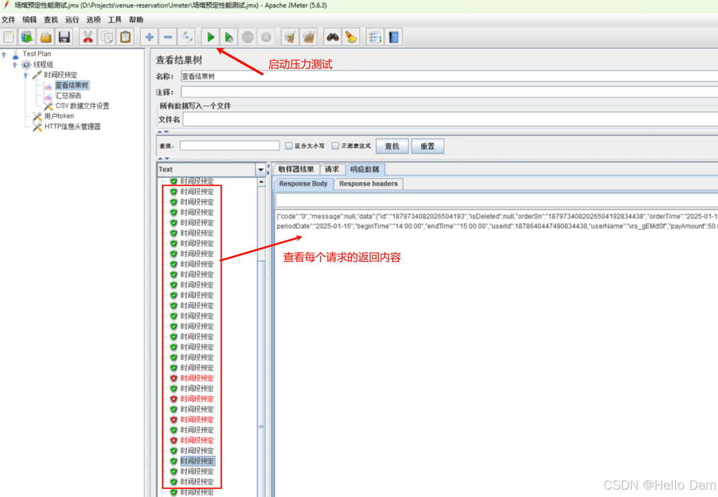Select the 查看结果树 listener node
The image size is (718, 497).
(x=72, y=85)
